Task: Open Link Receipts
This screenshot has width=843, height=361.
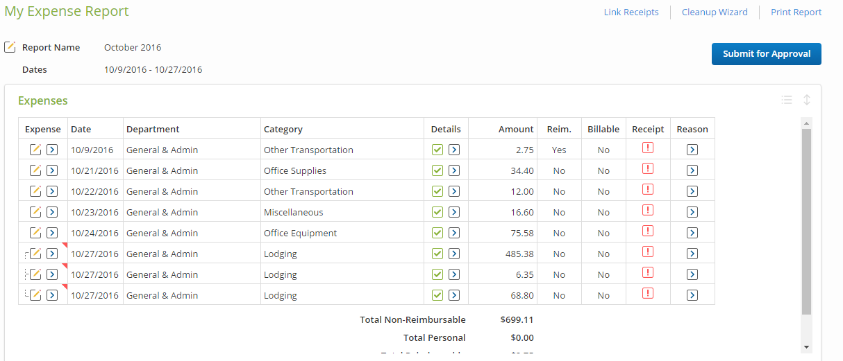Action: (x=631, y=12)
